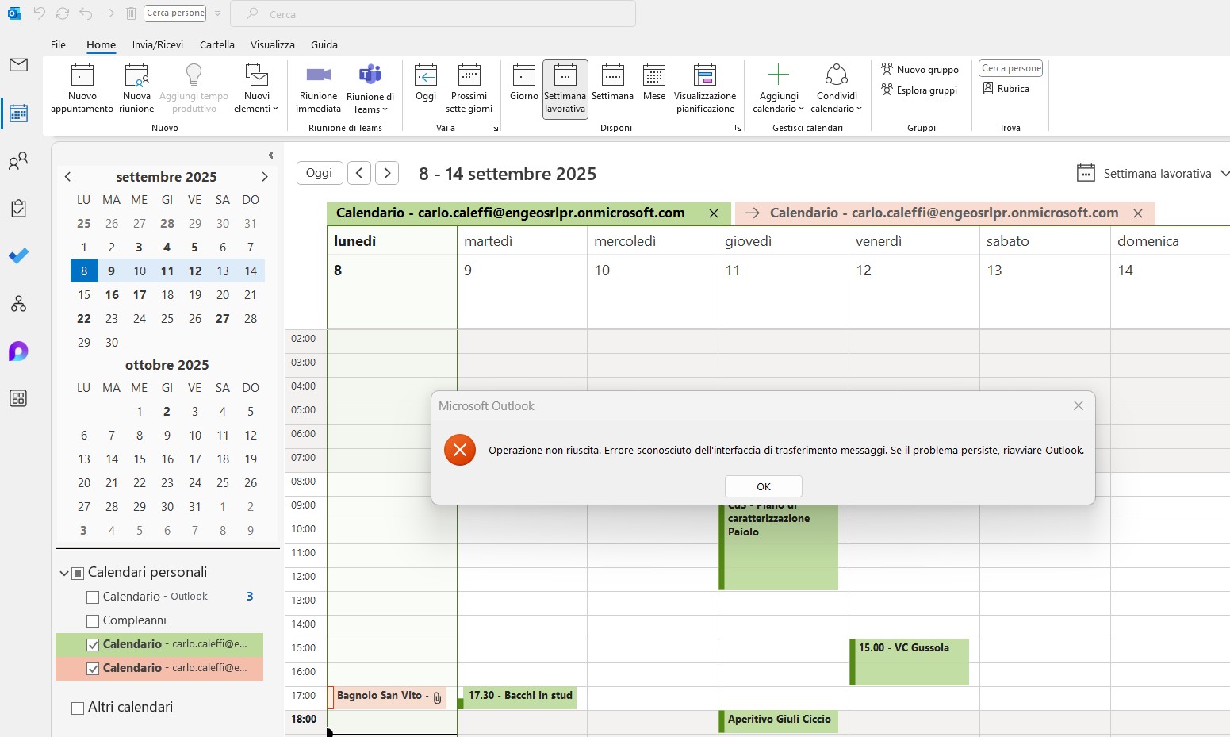1230x737 pixels.
Task: Check the Calendario - Outlook checkbox
Action: click(x=93, y=597)
